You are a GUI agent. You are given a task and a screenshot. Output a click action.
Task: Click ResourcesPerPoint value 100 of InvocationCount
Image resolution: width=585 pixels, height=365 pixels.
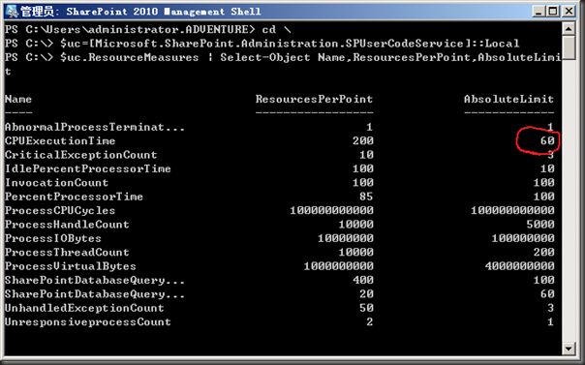click(363, 183)
